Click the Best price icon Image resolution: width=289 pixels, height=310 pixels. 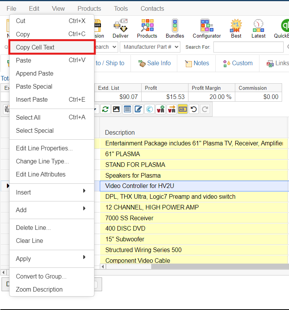coord(236,29)
